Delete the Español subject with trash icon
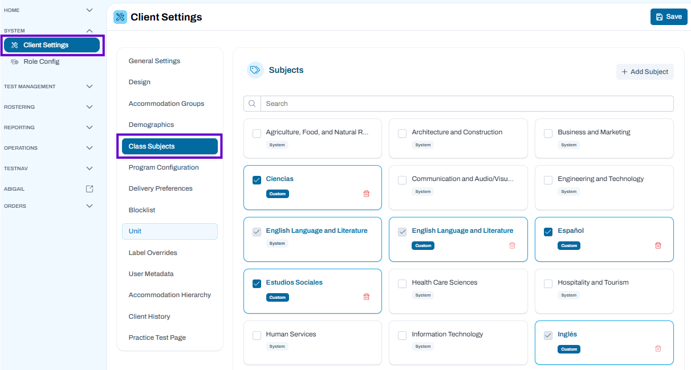Image resolution: width=691 pixels, height=370 pixels. (x=658, y=245)
